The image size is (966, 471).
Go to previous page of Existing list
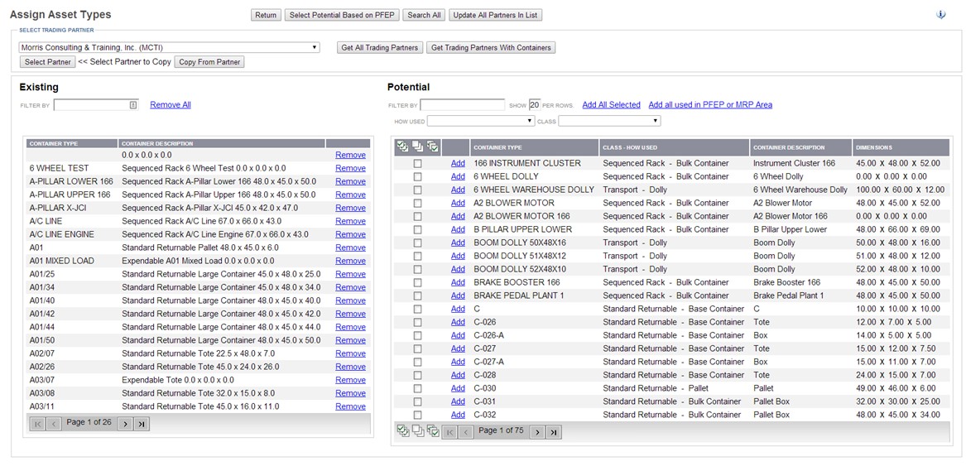54,424
